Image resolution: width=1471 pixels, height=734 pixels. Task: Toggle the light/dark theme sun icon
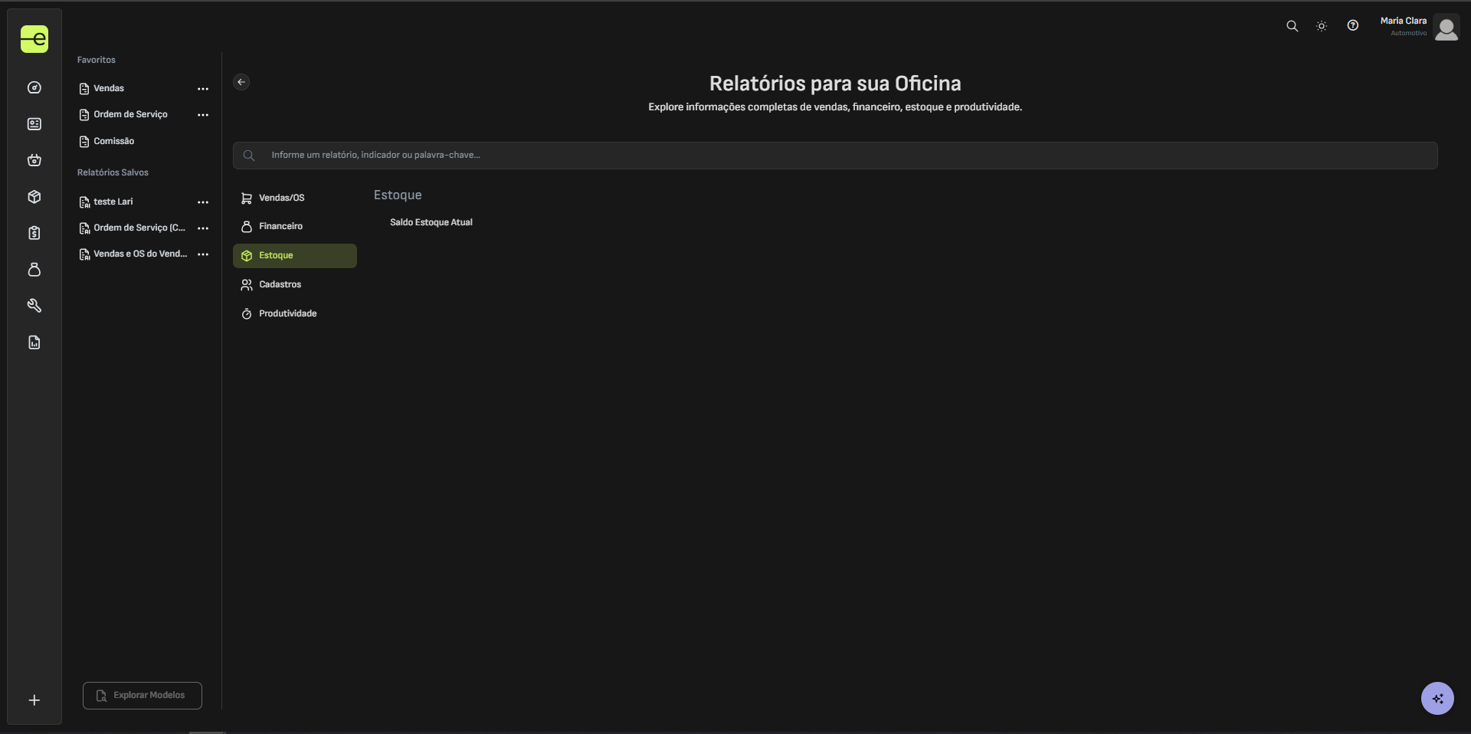1322,26
